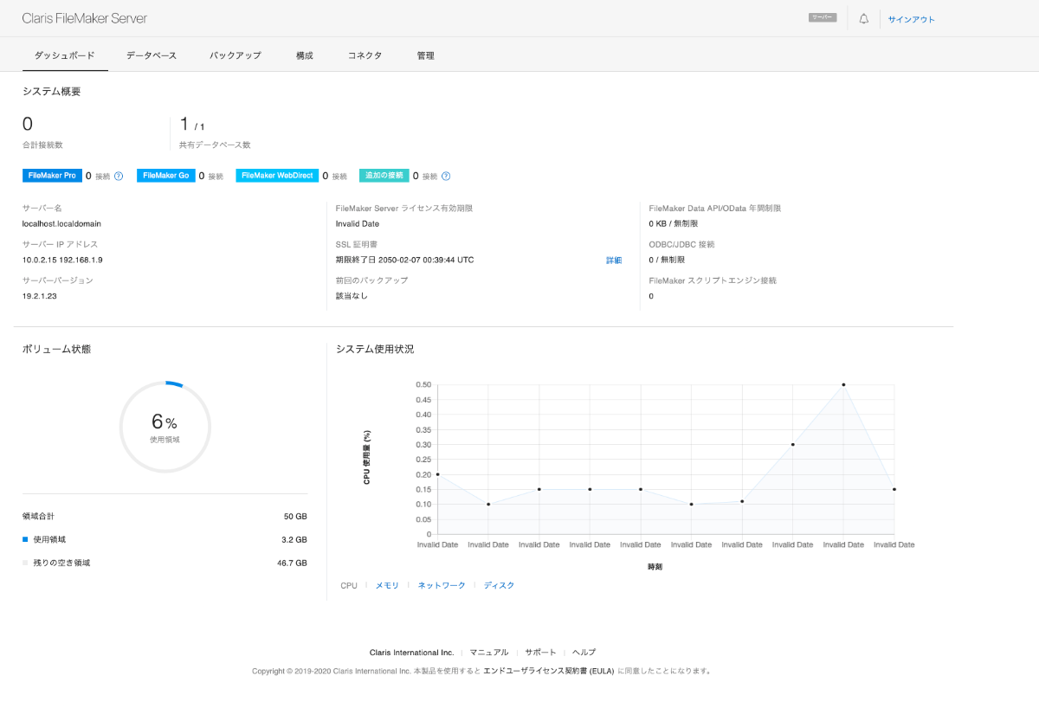Image resolution: width=1039 pixels, height=721 pixels.
Task: Click server name localhost.localdomain
Action: (61, 223)
